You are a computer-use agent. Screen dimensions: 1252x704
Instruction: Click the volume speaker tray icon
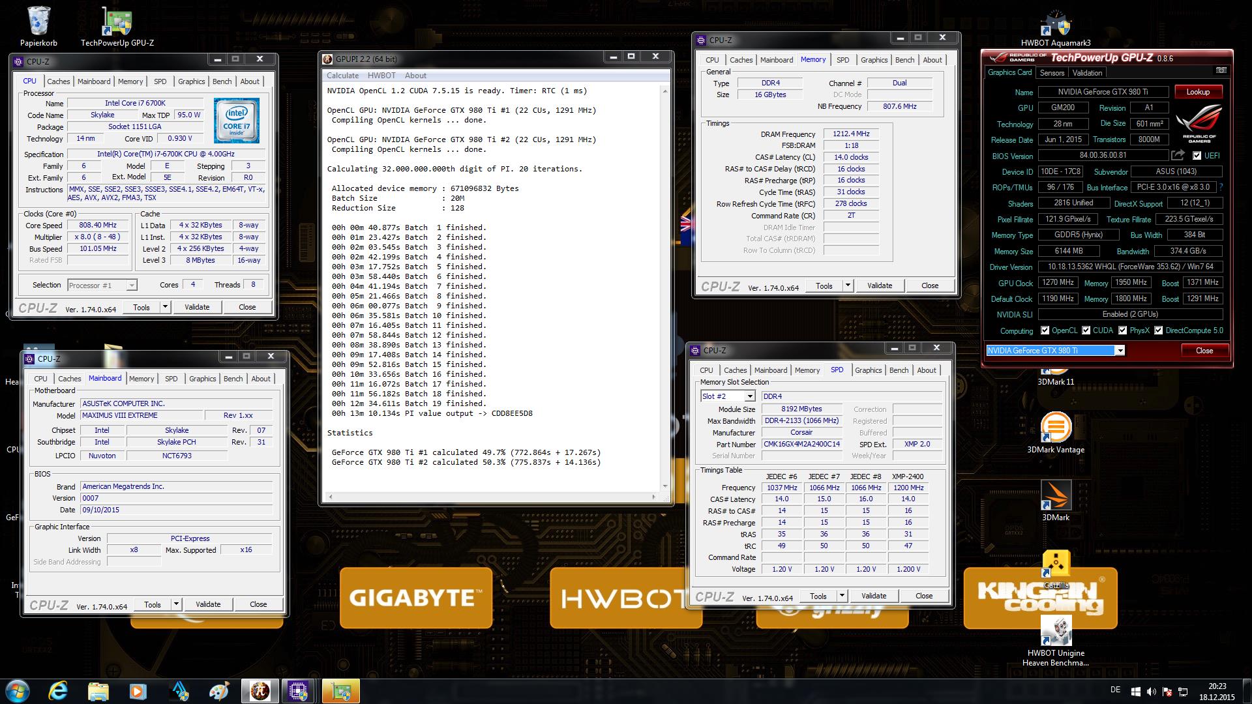coord(1151,692)
